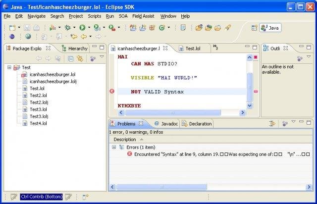The height and width of the screenshot is (204, 317).
Task: Open the Debug configurations dropdown arrow
Action: (74, 28)
